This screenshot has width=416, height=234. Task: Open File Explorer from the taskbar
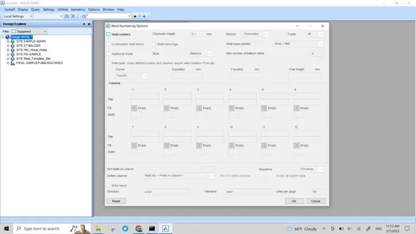[98, 228]
